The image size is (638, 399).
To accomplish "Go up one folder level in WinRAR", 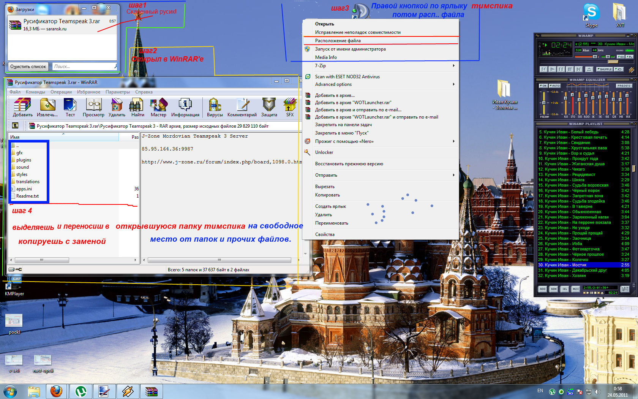I will click(x=15, y=125).
